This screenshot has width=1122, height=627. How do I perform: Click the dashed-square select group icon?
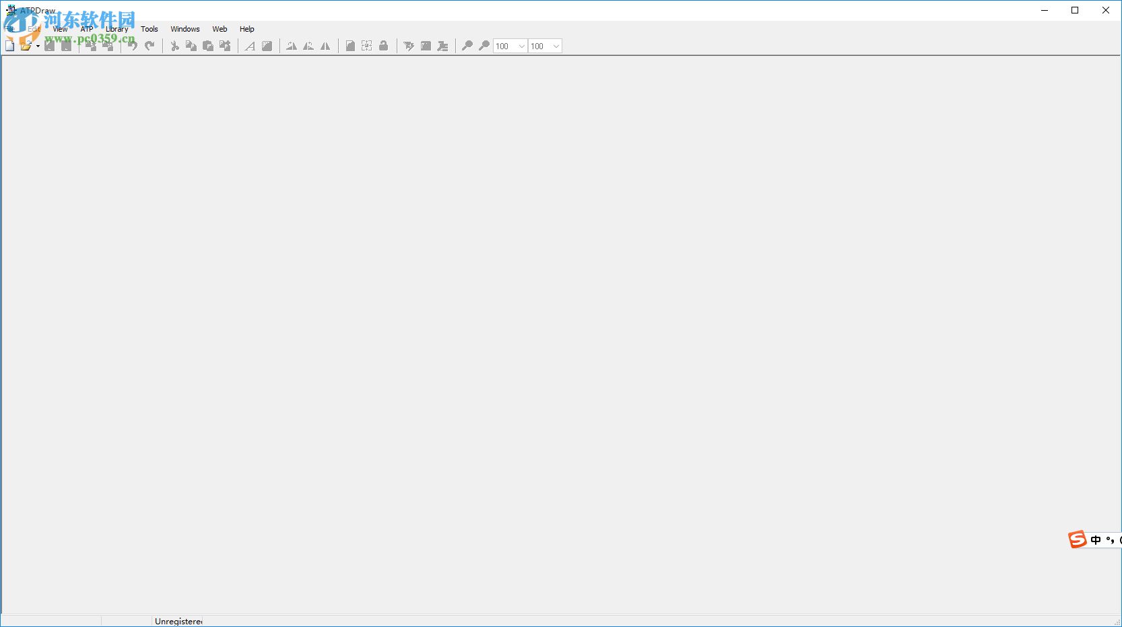tap(367, 46)
